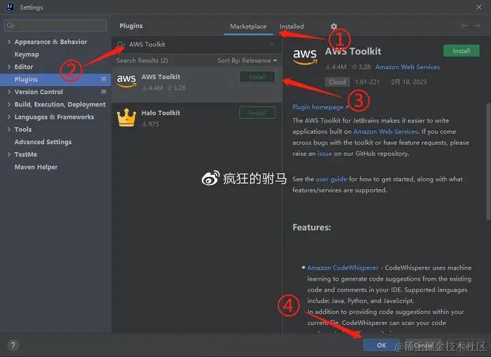Image resolution: width=491 pixels, height=357 pixels.
Task: Expand Languages & Frameworks
Action: point(9,117)
